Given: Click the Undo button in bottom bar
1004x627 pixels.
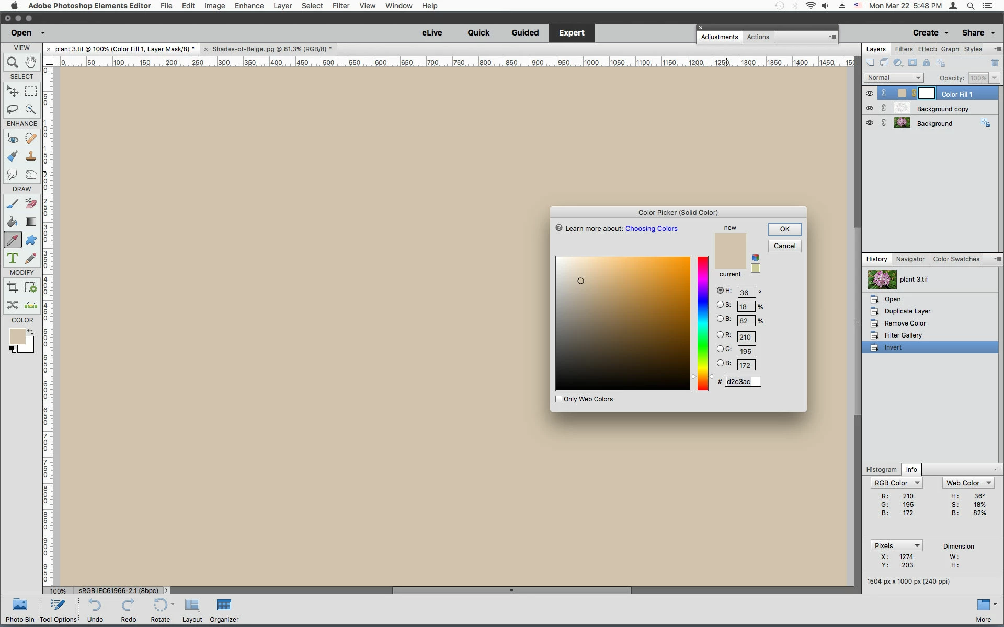Looking at the screenshot, I should coord(95,610).
